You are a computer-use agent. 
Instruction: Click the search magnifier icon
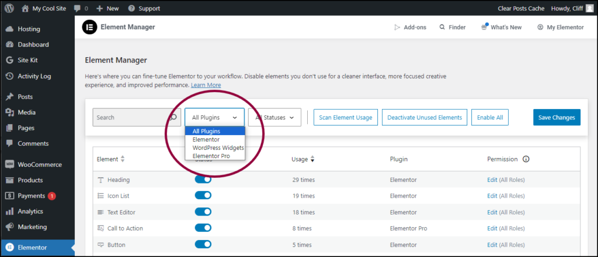[x=173, y=117]
